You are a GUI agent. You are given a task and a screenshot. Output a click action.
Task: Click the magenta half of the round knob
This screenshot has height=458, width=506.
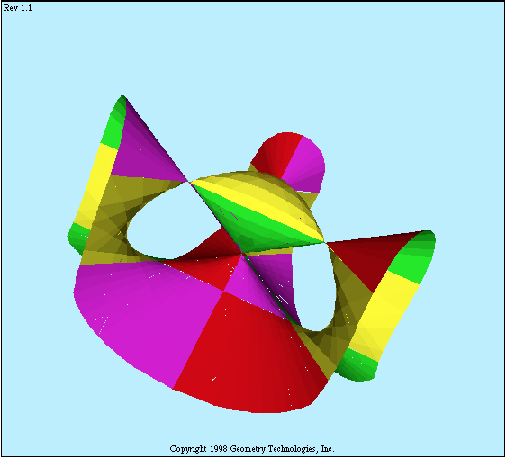305,165
